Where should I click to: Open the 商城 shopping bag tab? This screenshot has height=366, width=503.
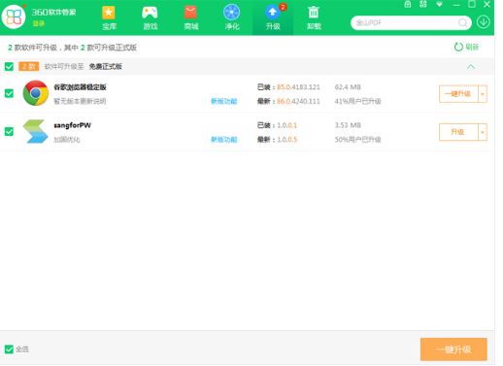pos(191,17)
